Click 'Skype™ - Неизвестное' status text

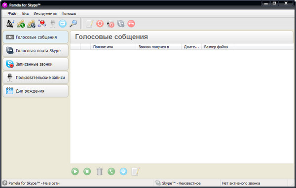coord(181,183)
